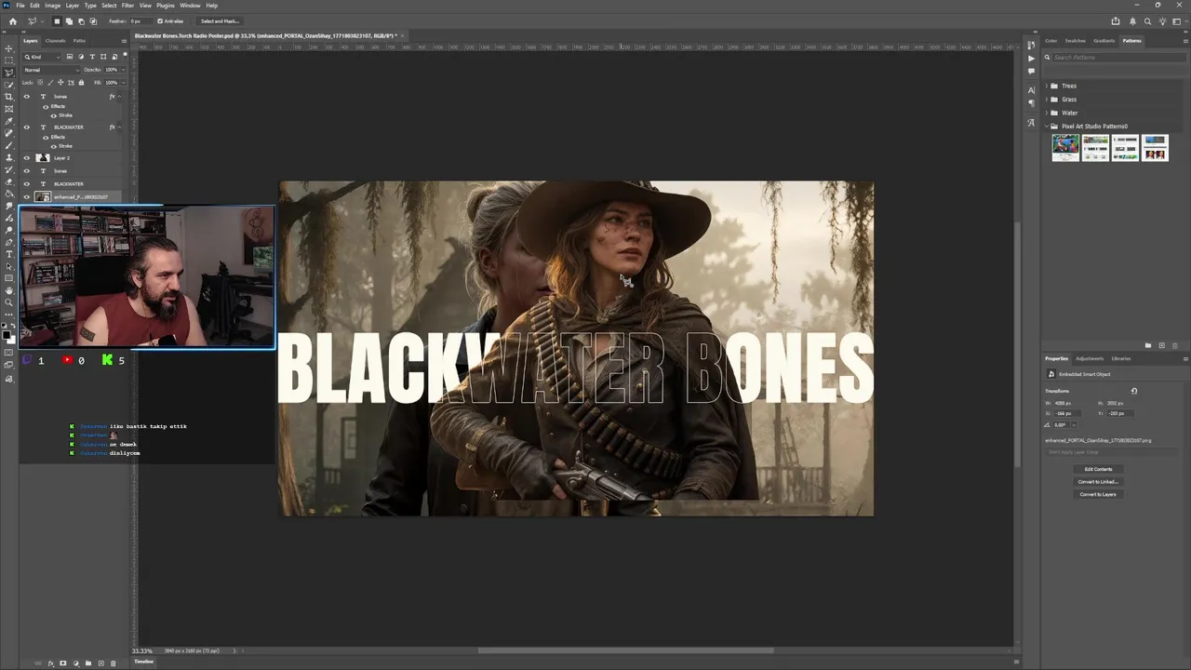
Task: Switch to the Swatches tab
Action: click(1075, 40)
